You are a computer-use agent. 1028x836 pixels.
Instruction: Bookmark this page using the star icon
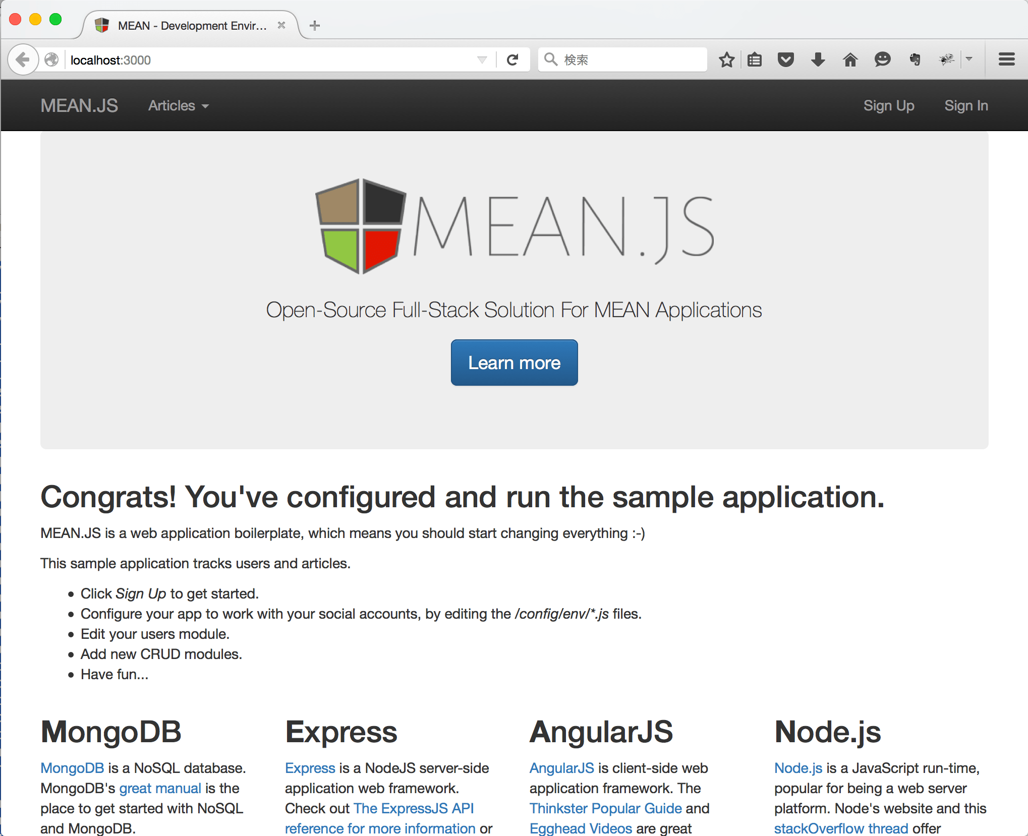tap(726, 59)
